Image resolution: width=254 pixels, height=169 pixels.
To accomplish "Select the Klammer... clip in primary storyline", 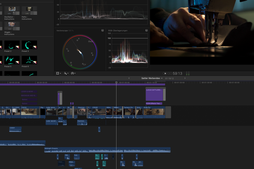I will click(x=82, y=112).
